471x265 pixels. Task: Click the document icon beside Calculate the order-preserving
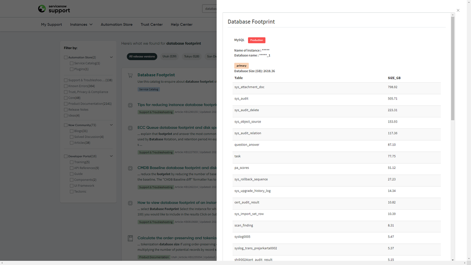click(130, 238)
